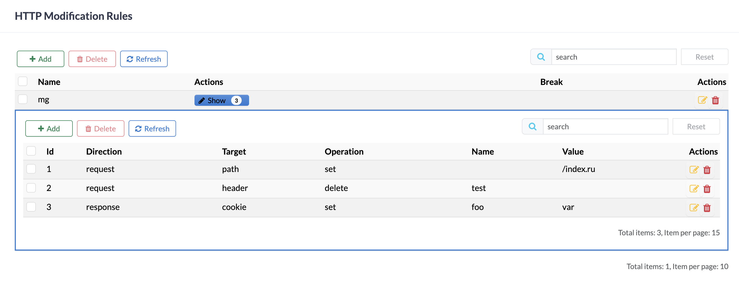Open the edit icon for rule mg
Screen dimensions: 739x287
point(702,100)
